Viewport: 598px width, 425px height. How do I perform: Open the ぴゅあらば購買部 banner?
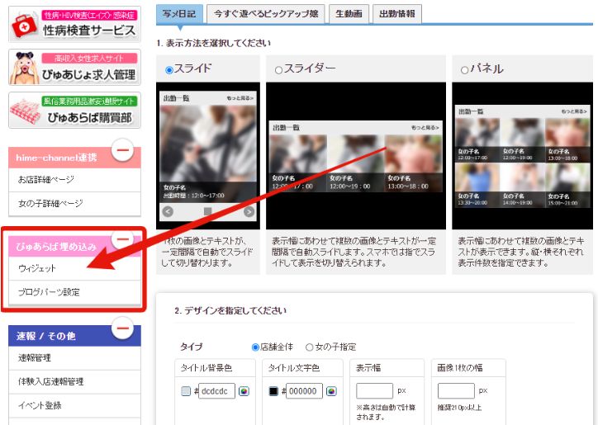(x=74, y=110)
